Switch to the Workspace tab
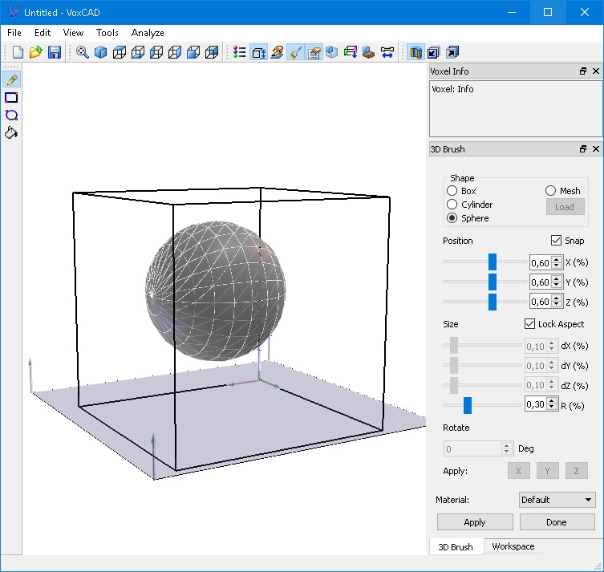 513,546
